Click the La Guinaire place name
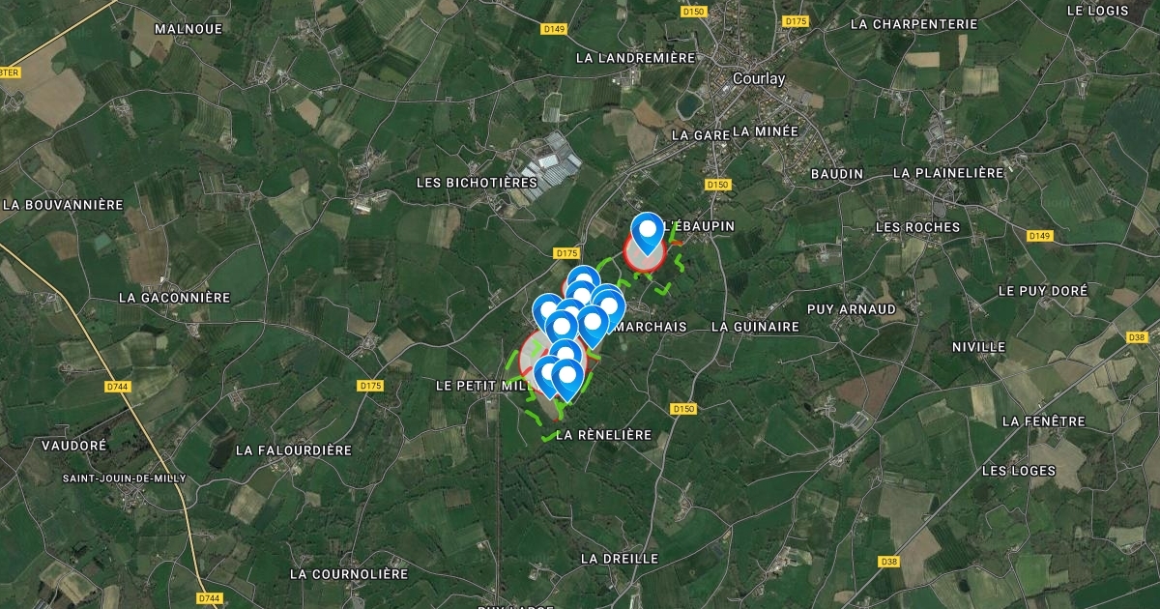This screenshot has height=609, width=1160. click(x=755, y=327)
